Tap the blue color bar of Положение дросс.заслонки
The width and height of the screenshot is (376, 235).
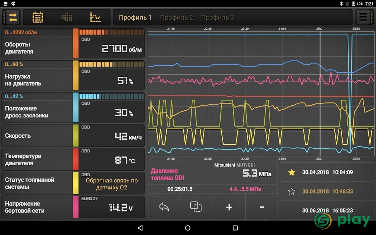point(76,108)
